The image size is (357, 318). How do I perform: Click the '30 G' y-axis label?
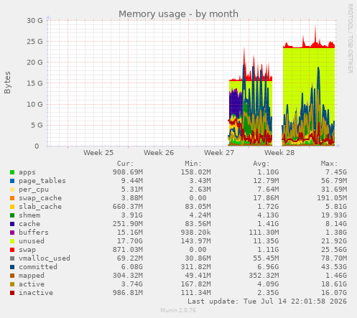(34, 21)
